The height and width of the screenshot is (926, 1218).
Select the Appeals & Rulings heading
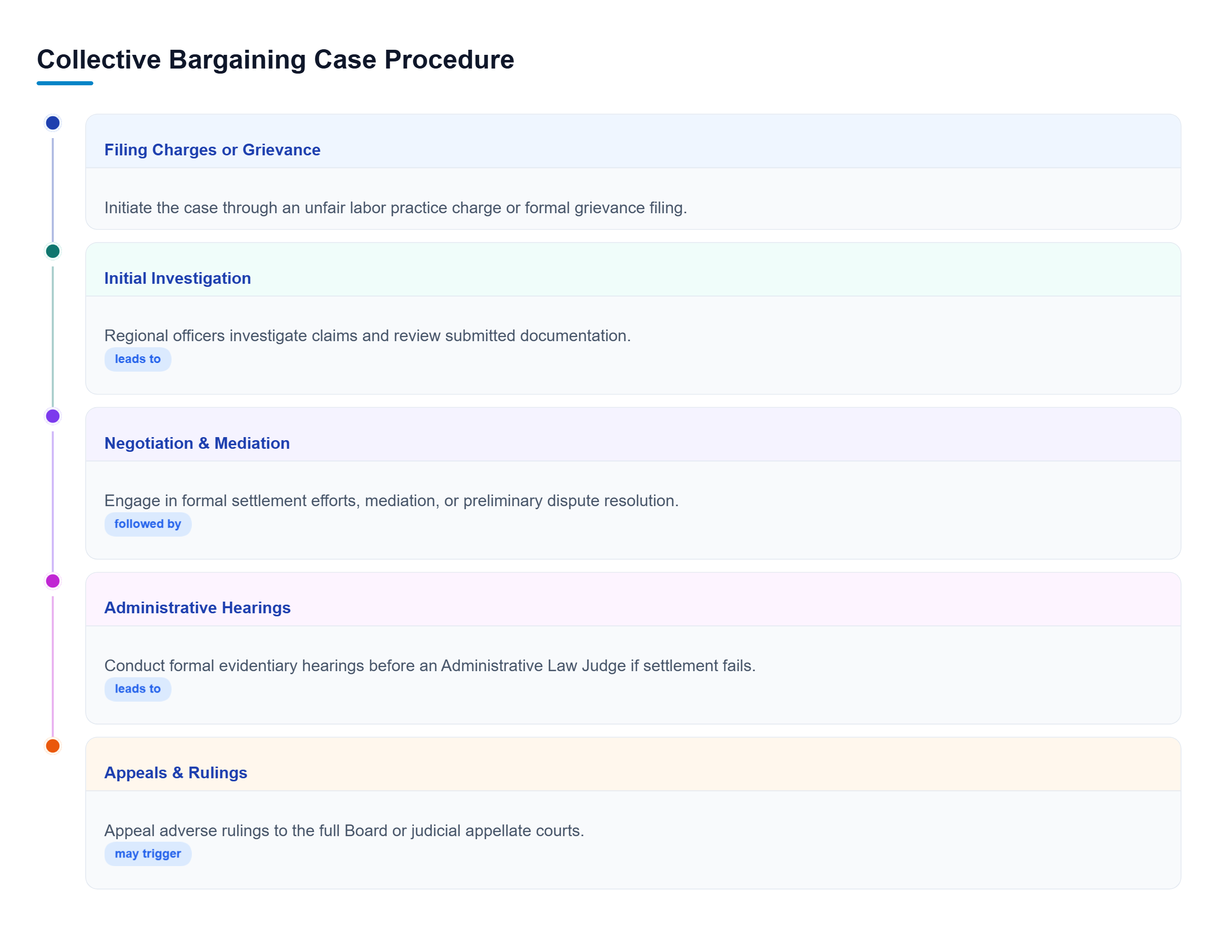(176, 773)
